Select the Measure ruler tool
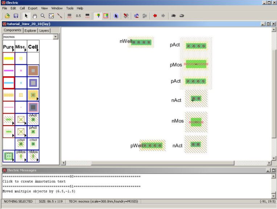Screen dimensions: 277x209 click(59, 16)
